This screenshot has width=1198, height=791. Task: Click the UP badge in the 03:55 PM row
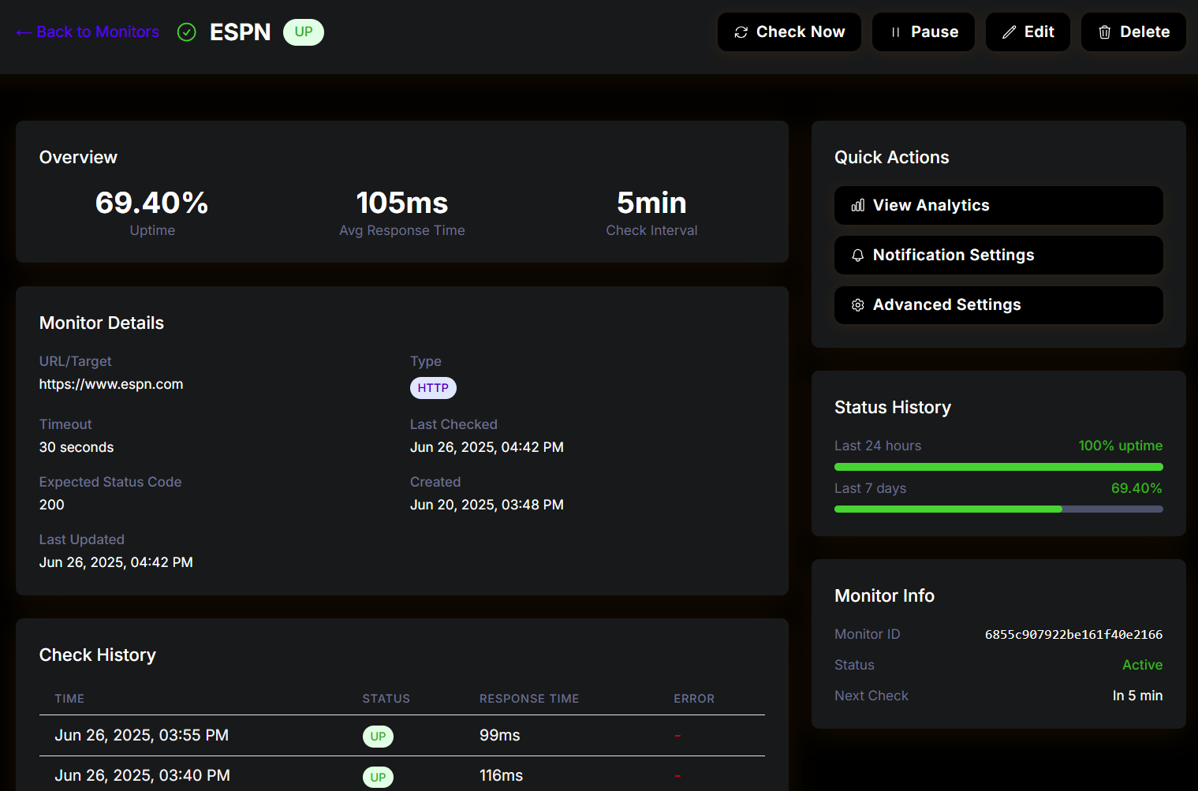click(378, 737)
